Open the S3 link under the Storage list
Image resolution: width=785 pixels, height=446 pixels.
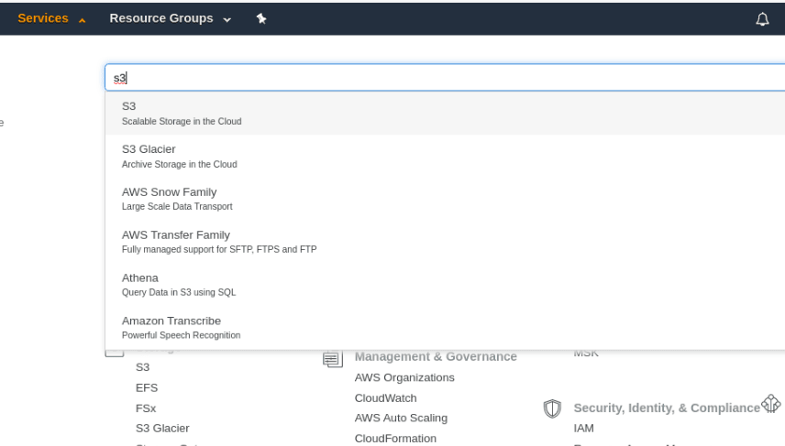143,367
